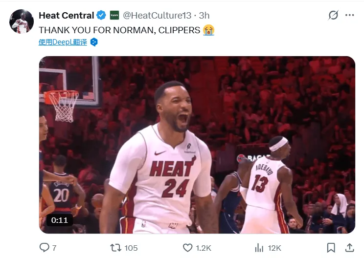Image resolution: width=364 pixels, height=259 pixels.
Task: Open the post via the 3h timestamp
Action: point(204,15)
